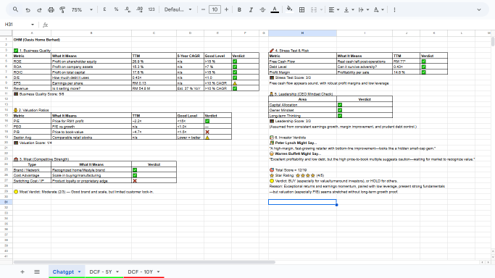Decrease font size with minus button
495x278 pixels.
[203, 9]
